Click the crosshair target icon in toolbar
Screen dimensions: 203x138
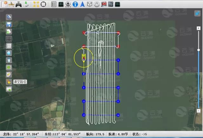(x=43, y=4)
